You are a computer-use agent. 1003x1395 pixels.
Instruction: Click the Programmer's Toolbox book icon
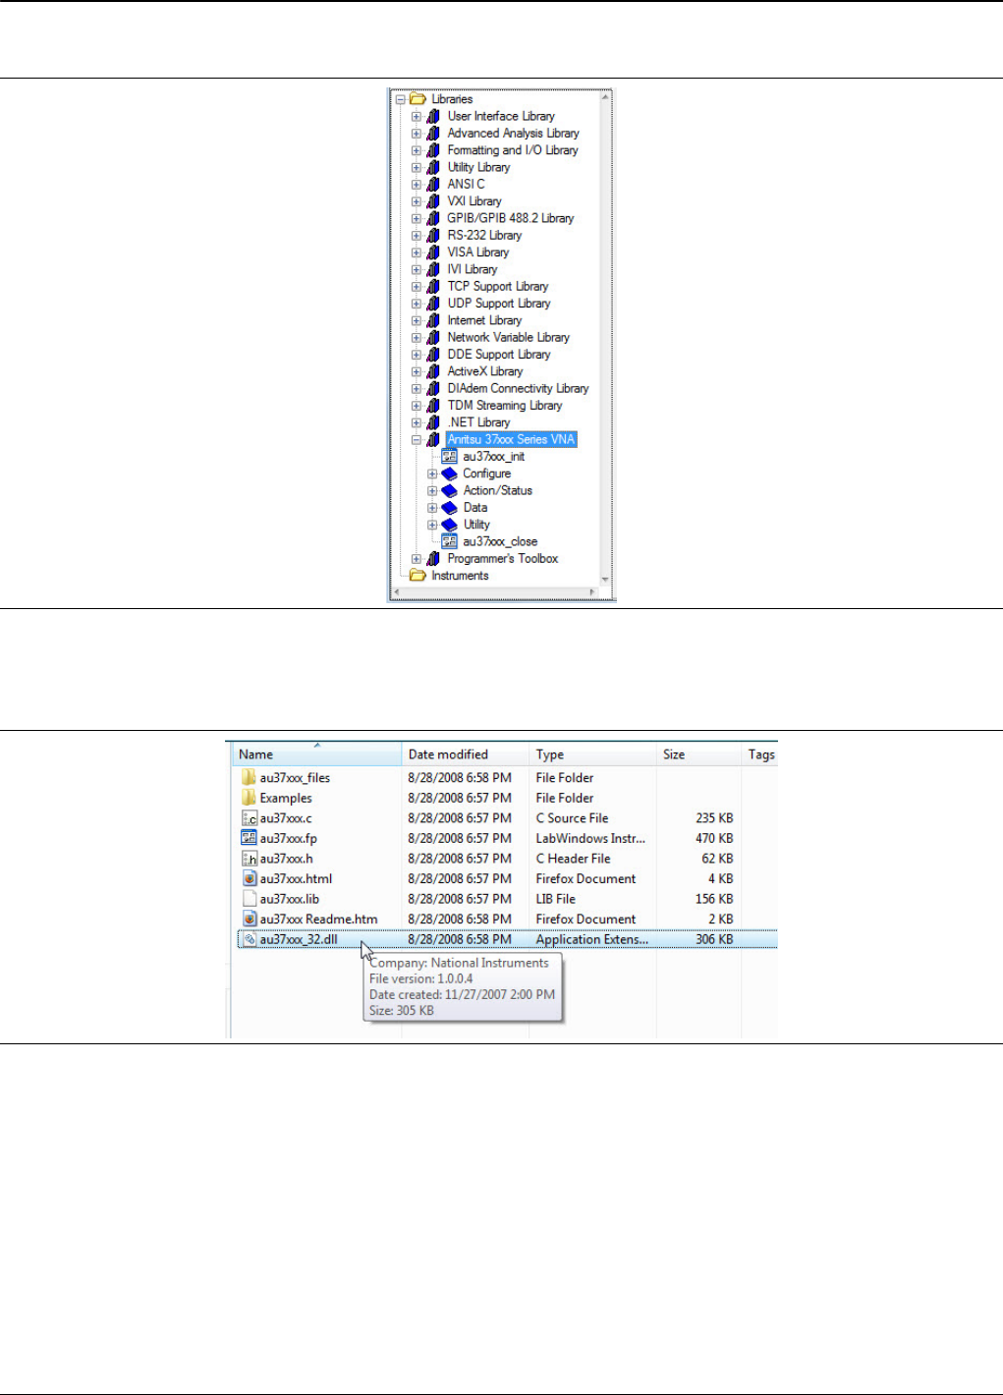click(x=433, y=559)
